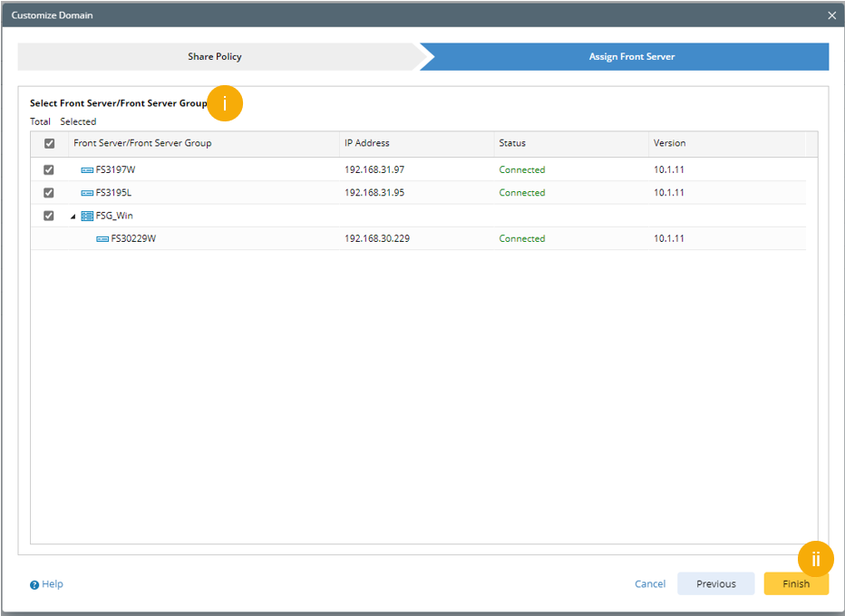Select the FSG_Win group name
The height and width of the screenshot is (616, 845).
(114, 216)
